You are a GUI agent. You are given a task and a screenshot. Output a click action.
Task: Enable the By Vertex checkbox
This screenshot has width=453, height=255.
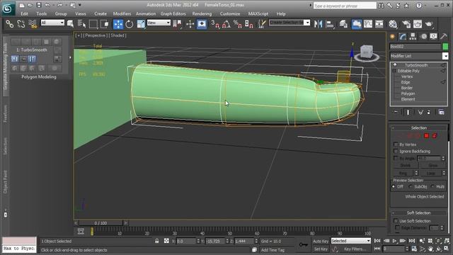[396, 144]
